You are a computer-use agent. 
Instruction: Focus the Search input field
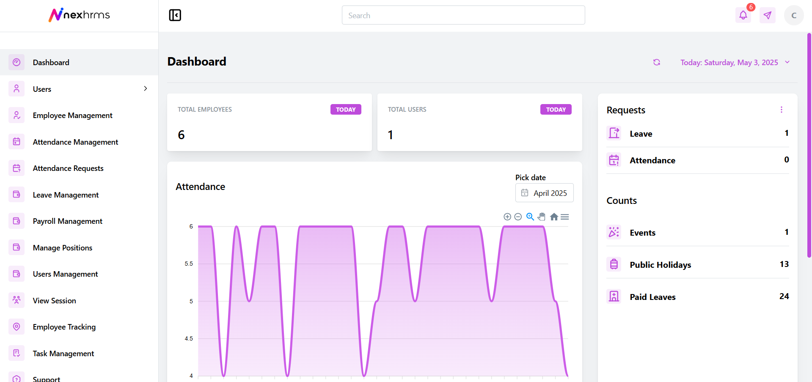point(463,15)
